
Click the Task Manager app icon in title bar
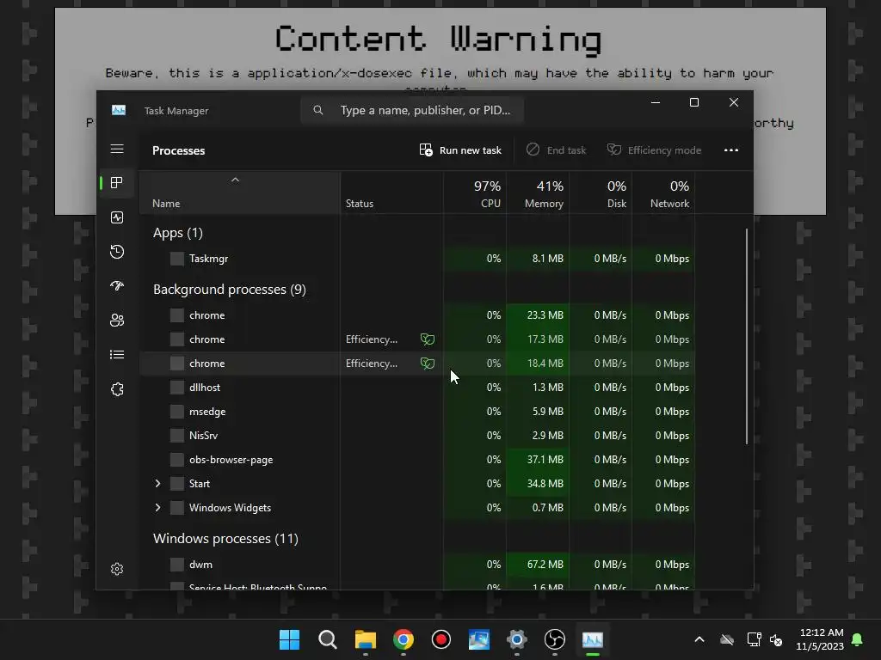click(x=119, y=110)
